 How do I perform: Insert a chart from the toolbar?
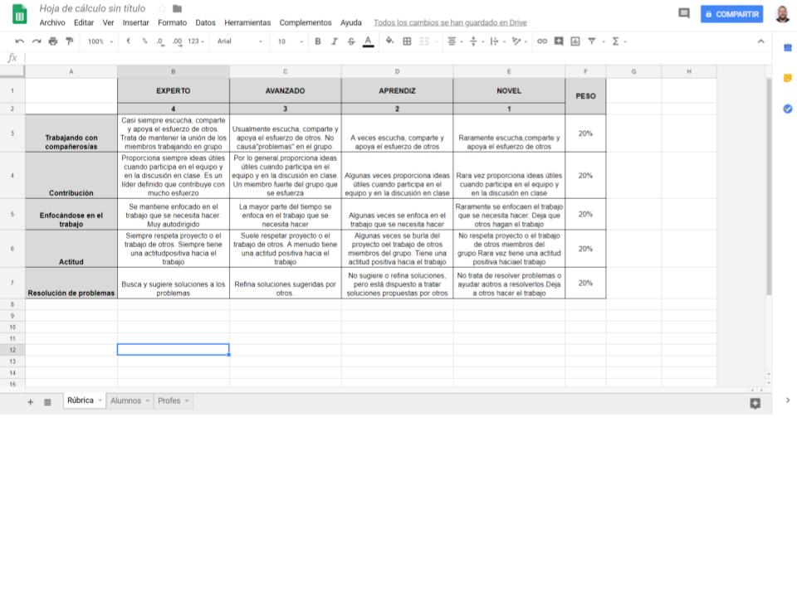(x=575, y=41)
